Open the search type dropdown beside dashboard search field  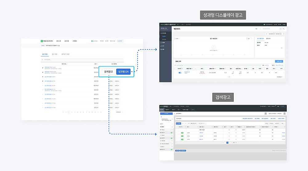point(258,29)
